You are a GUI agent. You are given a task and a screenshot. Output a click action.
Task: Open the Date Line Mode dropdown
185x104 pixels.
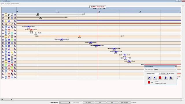64,103
